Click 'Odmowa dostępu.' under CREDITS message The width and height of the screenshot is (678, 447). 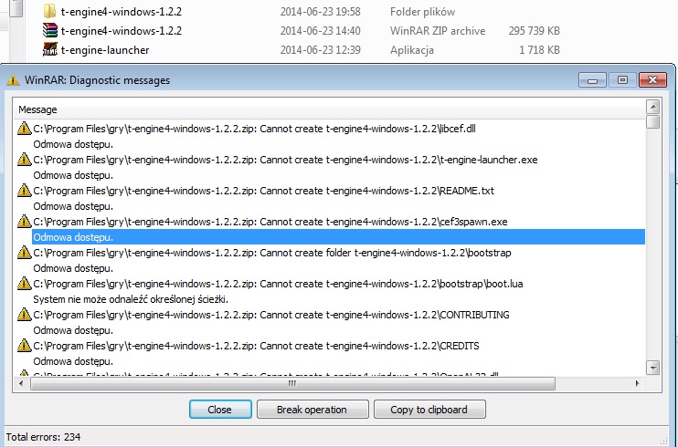[x=73, y=361]
